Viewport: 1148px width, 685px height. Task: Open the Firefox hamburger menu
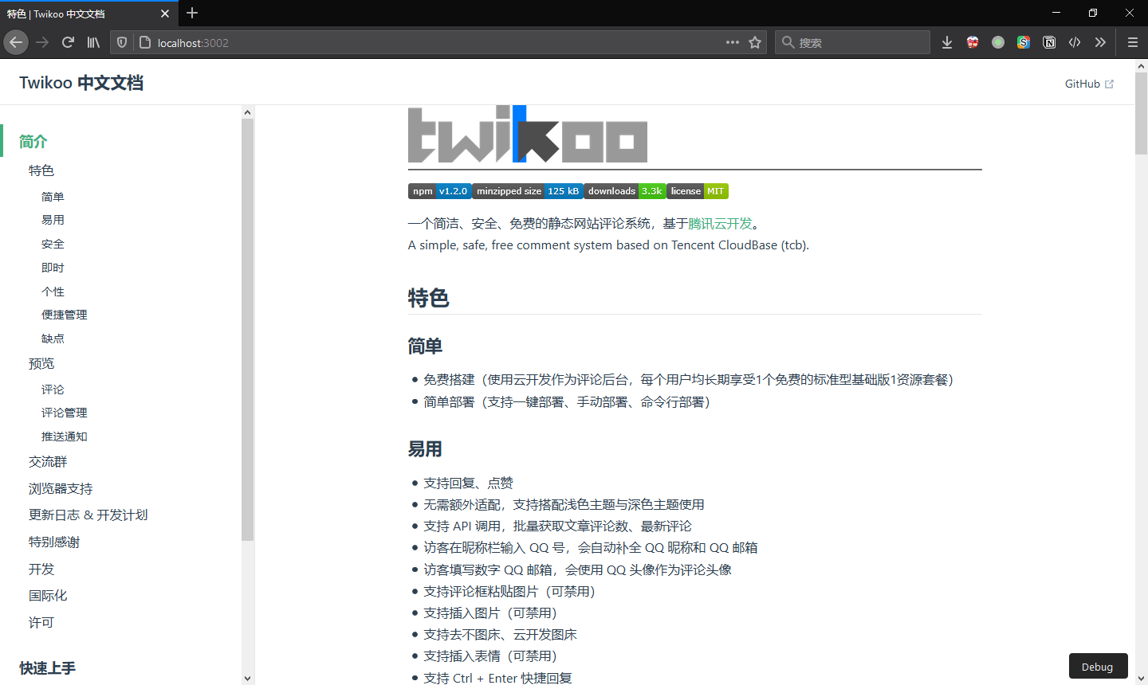(1132, 42)
